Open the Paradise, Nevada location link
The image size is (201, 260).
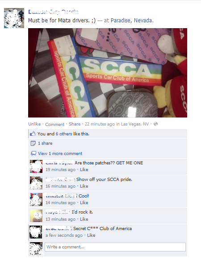(132, 21)
